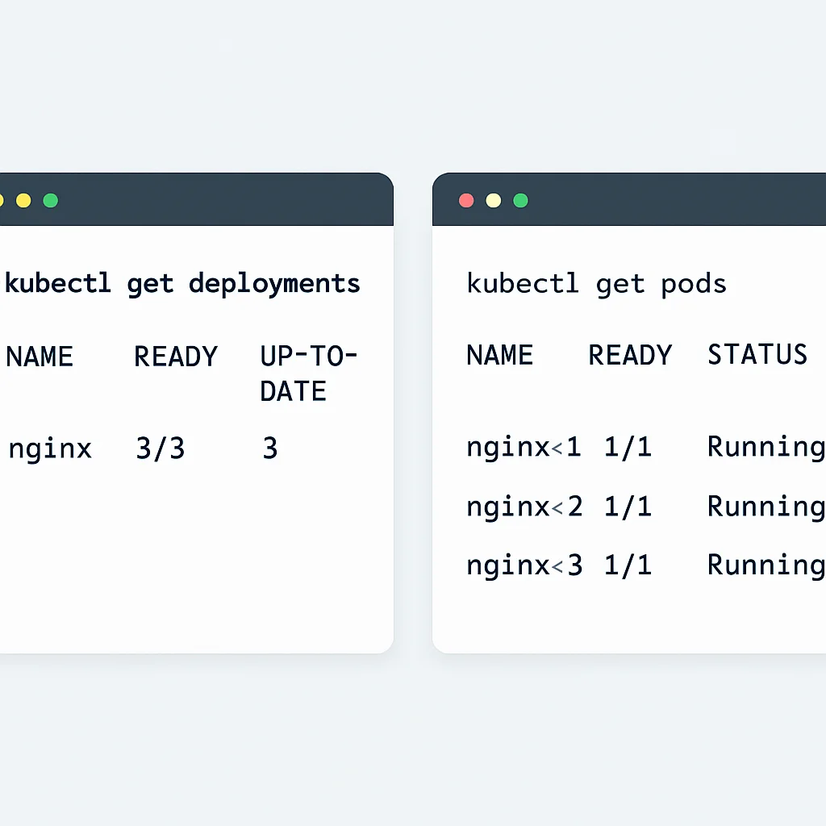
Task: Click the STATUS column header
Action: click(757, 355)
